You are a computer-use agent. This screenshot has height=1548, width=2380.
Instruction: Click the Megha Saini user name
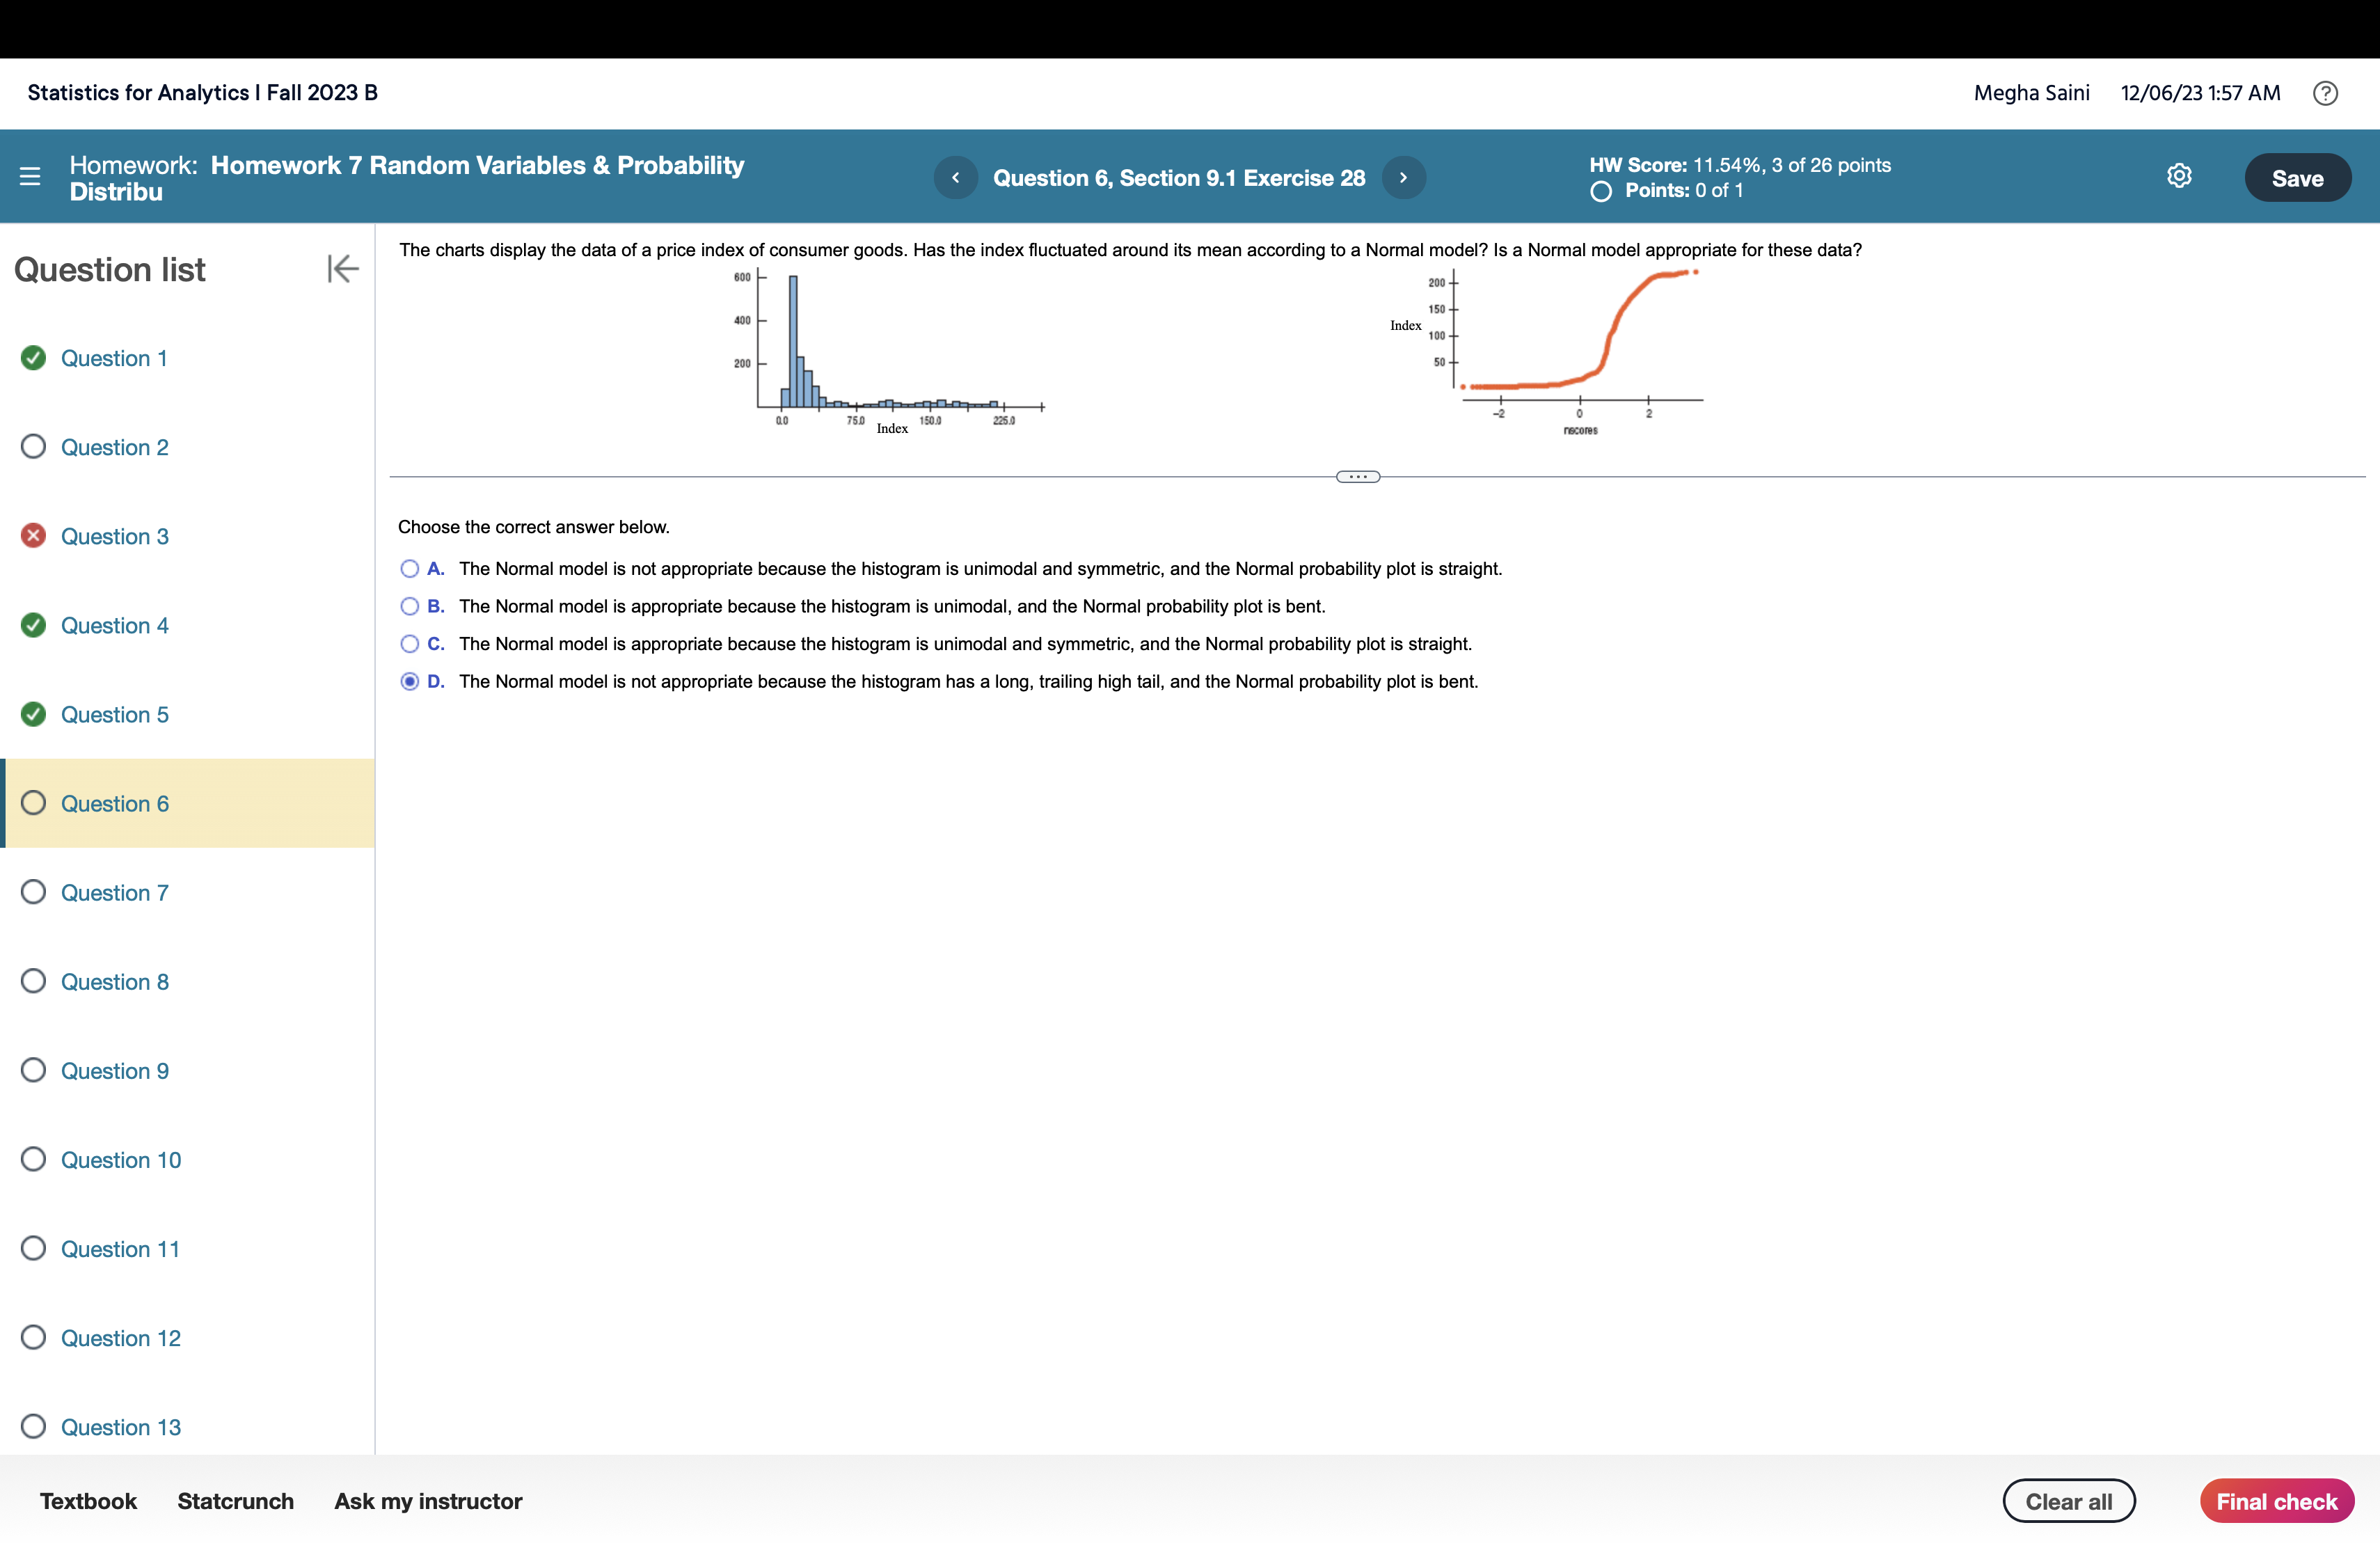click(x=2031, y=93)
